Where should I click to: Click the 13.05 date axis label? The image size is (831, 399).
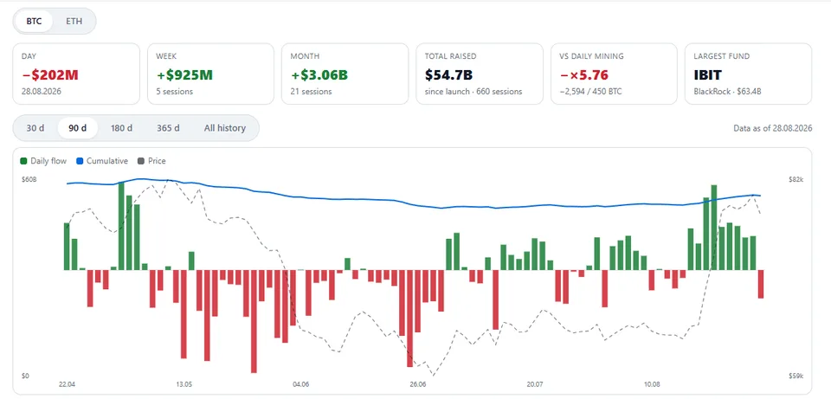[x=184, y=384]
